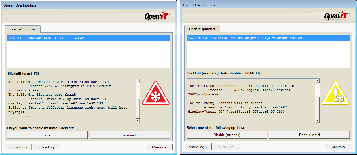Click 'SlickEdit (user1-PC)' heading in left window

pos(23,74)
